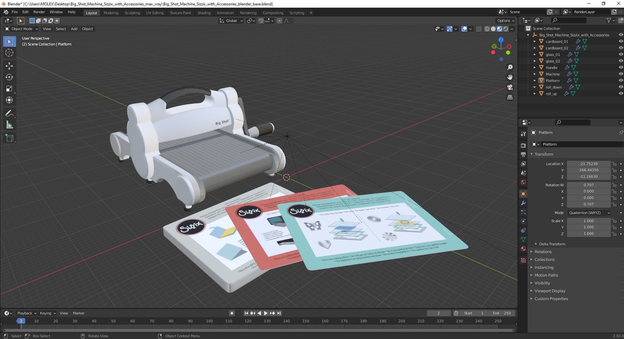Open the Object Mode dropdown
This screenshot has width=624, height=339.
[21, 29]
